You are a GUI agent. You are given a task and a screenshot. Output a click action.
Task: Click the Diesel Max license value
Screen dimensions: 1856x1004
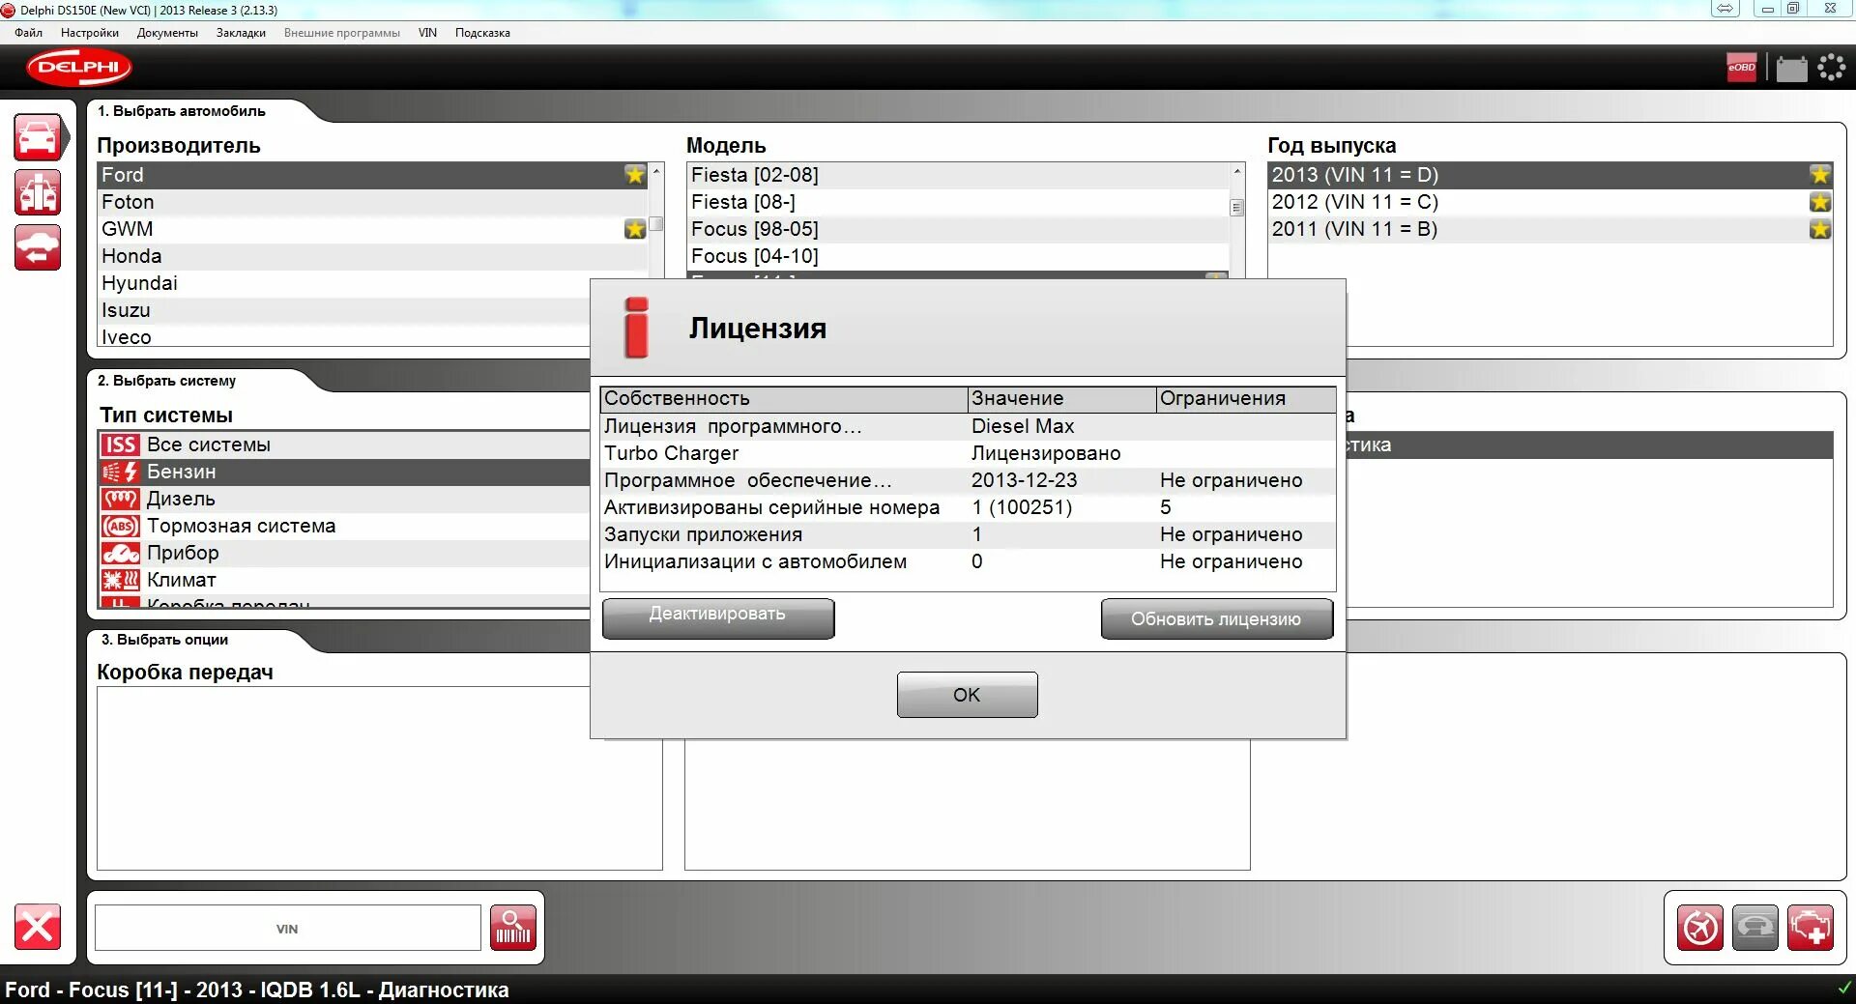(1023, 426)
